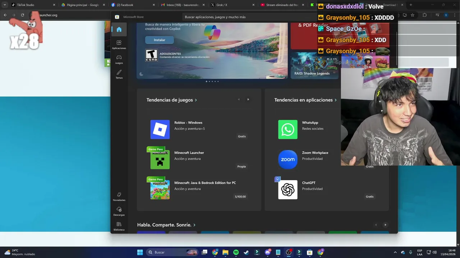
Task: Click ESP LAA language indicator
Action: (420, 252)
